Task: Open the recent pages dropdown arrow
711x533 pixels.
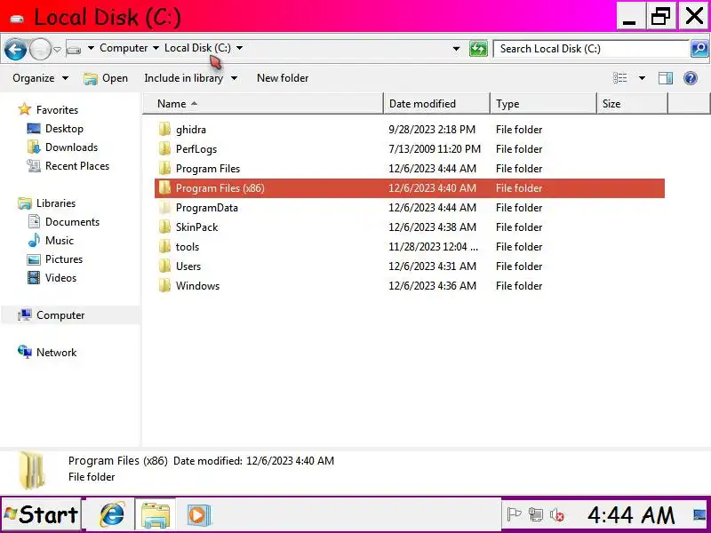Action: pos(57,50)
